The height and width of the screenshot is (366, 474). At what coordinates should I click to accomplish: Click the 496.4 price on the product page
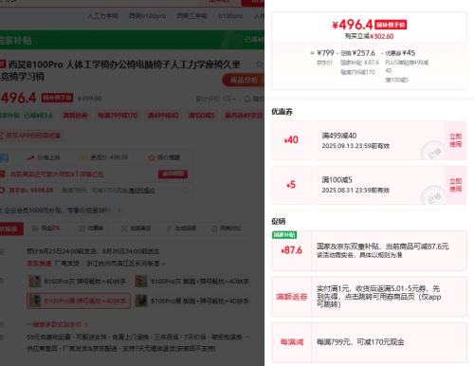[x=18, y=98]
